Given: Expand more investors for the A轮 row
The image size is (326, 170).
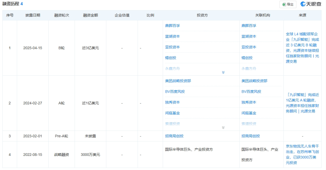Looking at the screenshot, I should (223, 128).
